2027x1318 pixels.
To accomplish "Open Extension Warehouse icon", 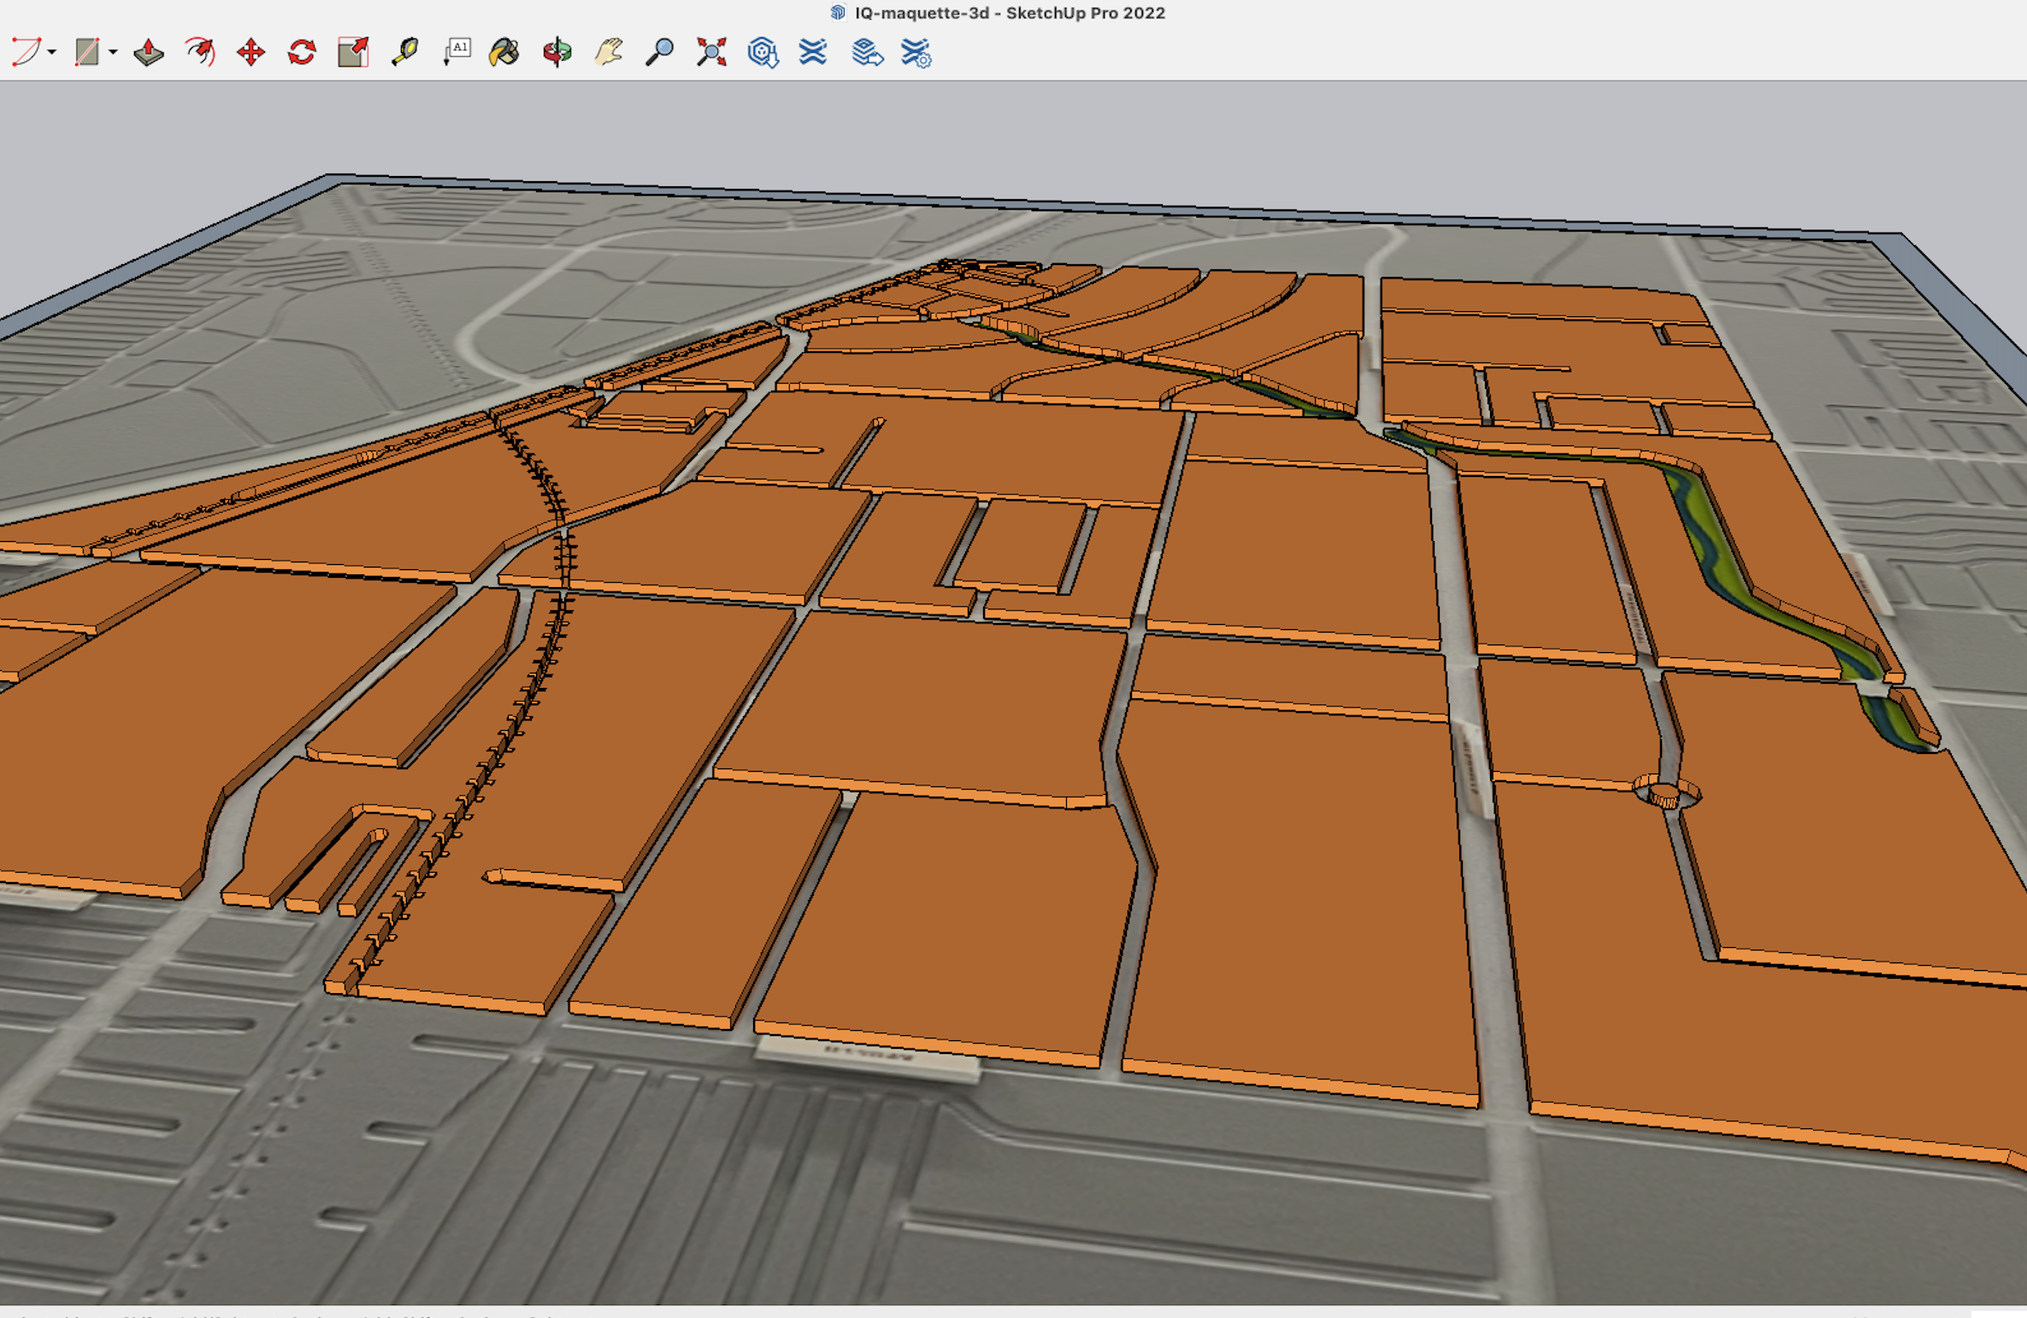I will [813, 52].
